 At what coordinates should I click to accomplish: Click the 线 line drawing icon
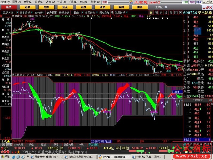coord(166,13)
